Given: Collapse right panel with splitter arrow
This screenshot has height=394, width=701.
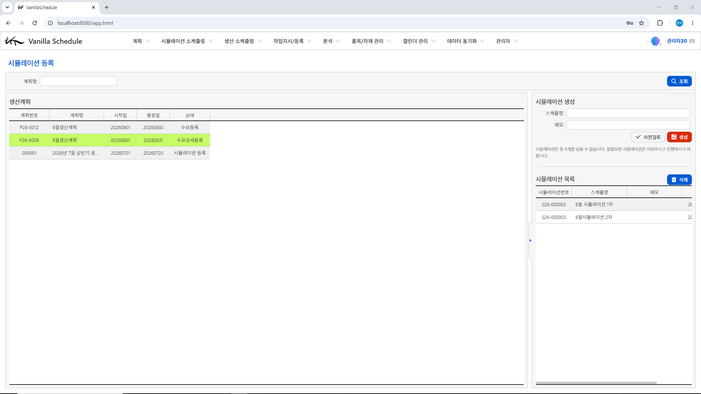Looking at the screenshot, I should (530, 240).
